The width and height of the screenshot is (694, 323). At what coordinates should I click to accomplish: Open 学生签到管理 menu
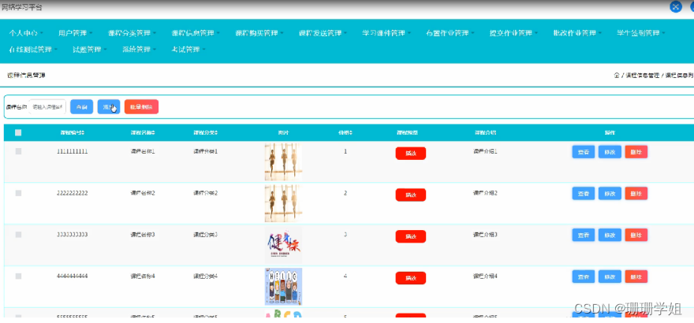[641, 33]
